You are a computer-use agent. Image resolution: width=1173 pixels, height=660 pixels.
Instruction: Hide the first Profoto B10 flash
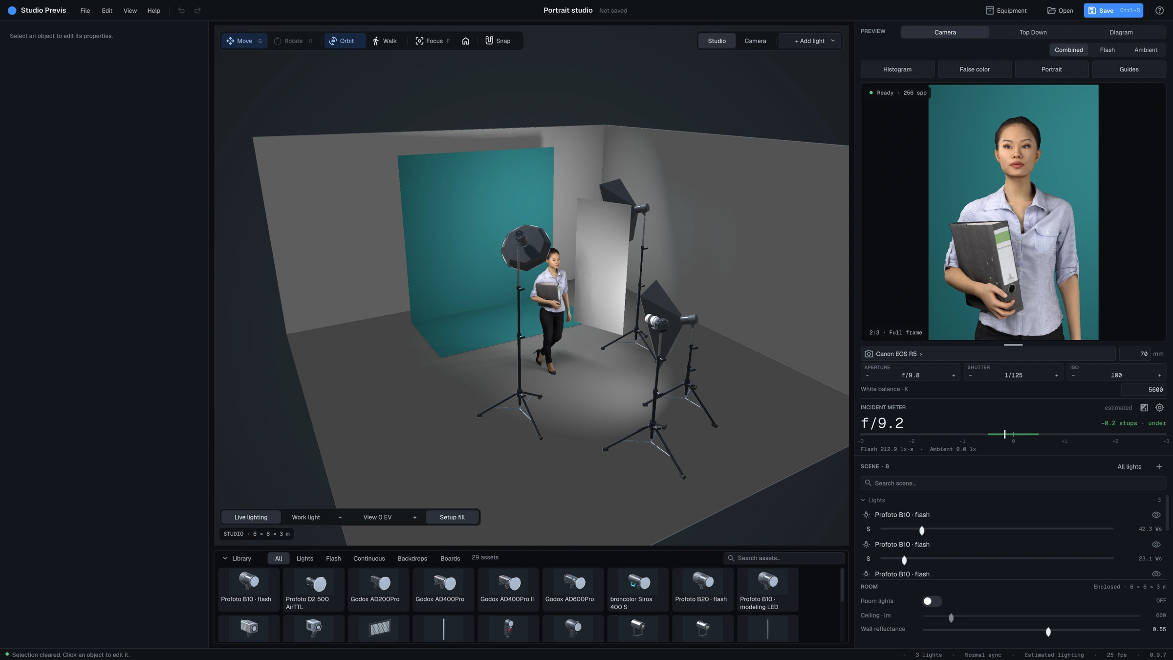point(1156,515)
